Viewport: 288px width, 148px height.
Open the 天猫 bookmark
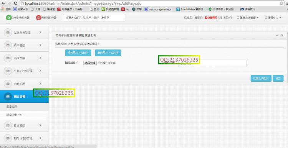pos(36,9)
